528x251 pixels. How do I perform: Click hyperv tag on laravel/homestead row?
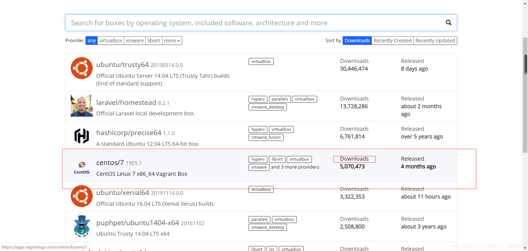pos(258,99)
